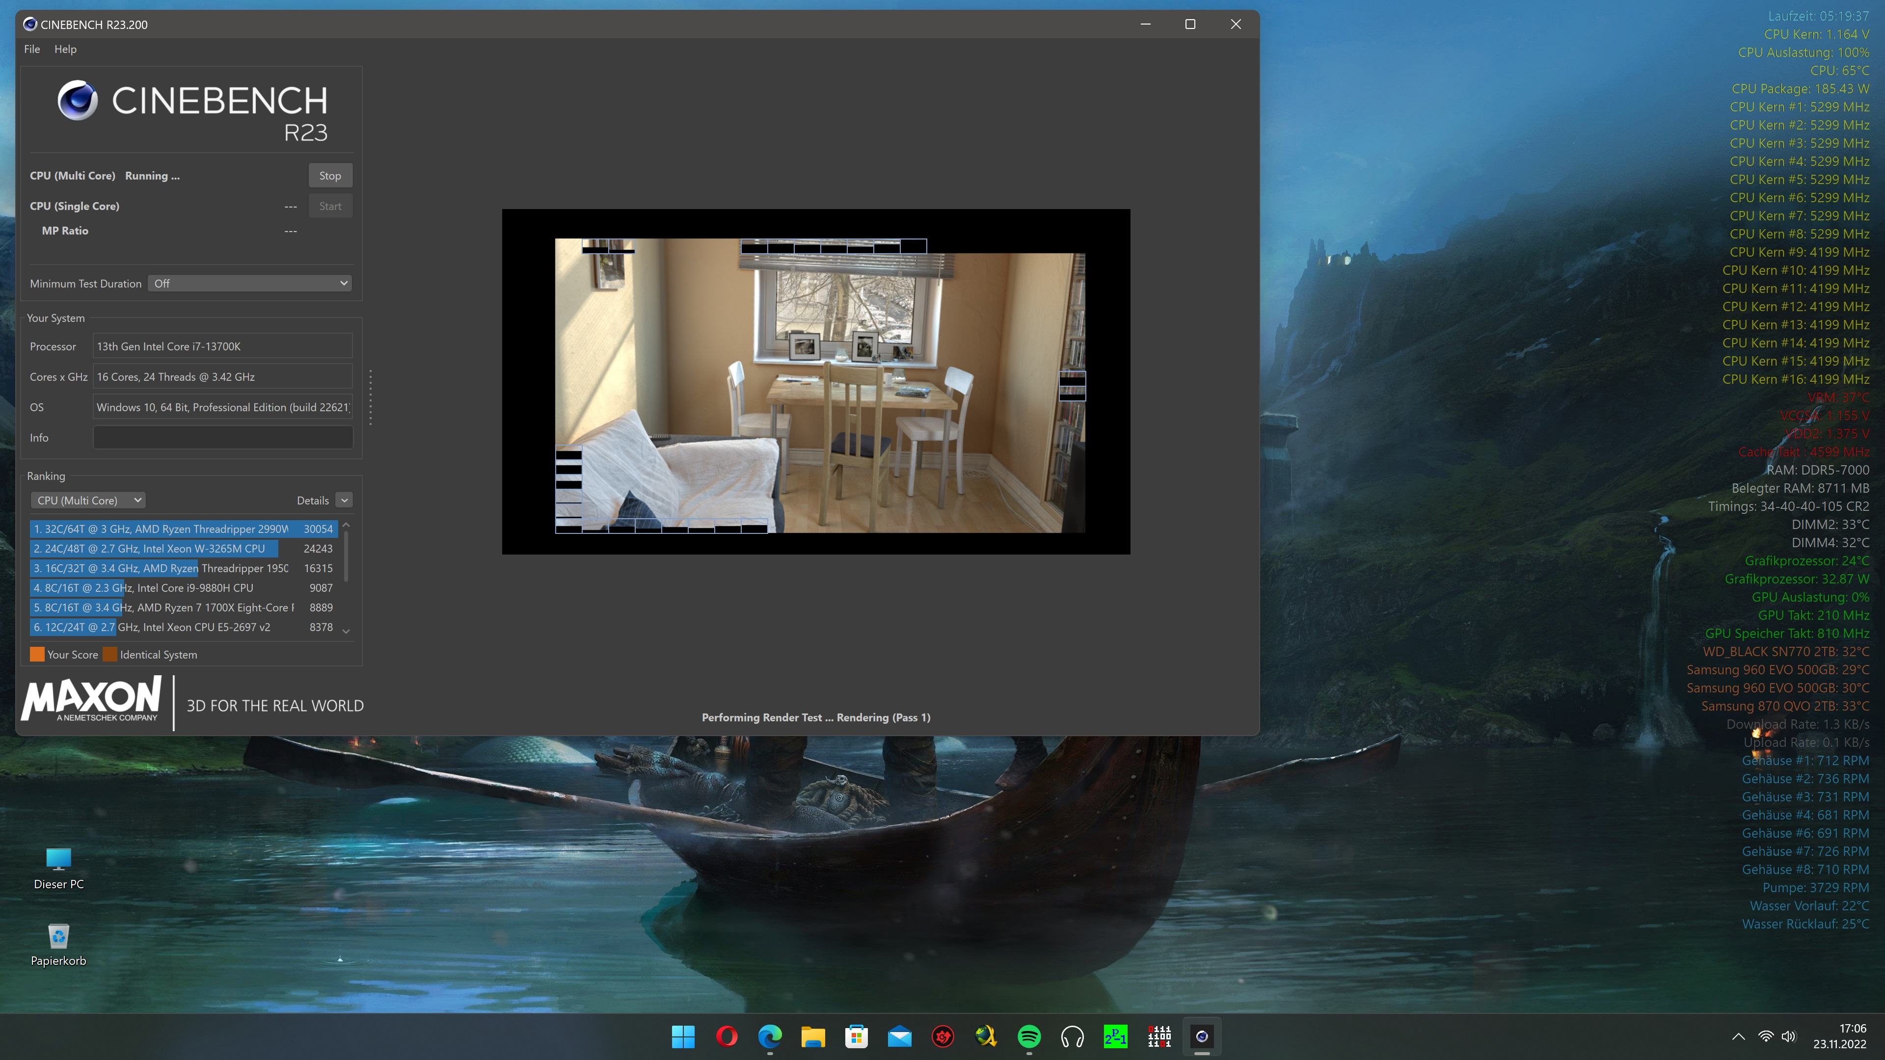Image resolution: width=1885 pixels, height=1060 pixels.
Task: Click the taskbar clock showing 17:06
Action: 1839,1036
